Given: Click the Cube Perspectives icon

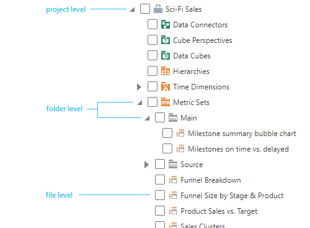Looking at the screenshot, I should pyautogui.click(x=166, y=40).
